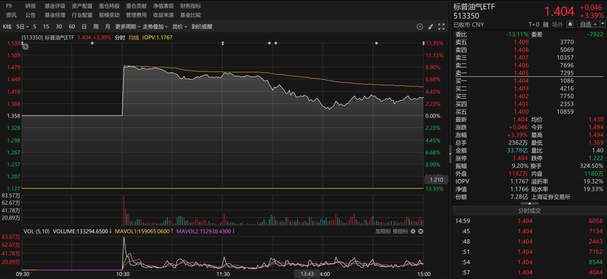Select the 60-minute period option
Screen dimensions: 607x279
tap(71, 26)
